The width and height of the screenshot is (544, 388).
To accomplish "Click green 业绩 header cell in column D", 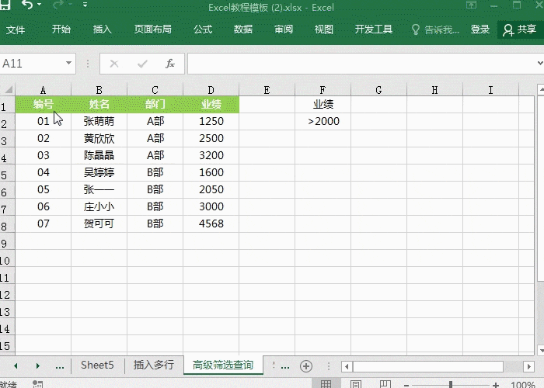I will click(211, 104).
